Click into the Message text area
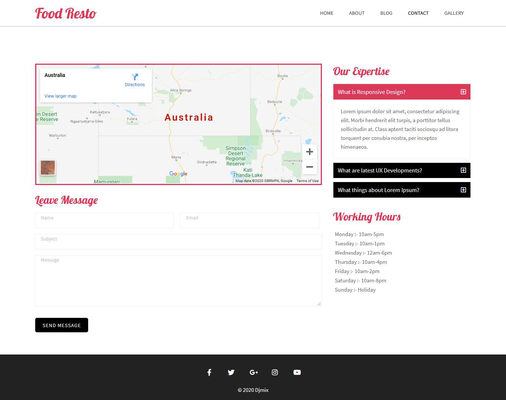This screenshot has height=400, width=506. (x=178, y=280)
